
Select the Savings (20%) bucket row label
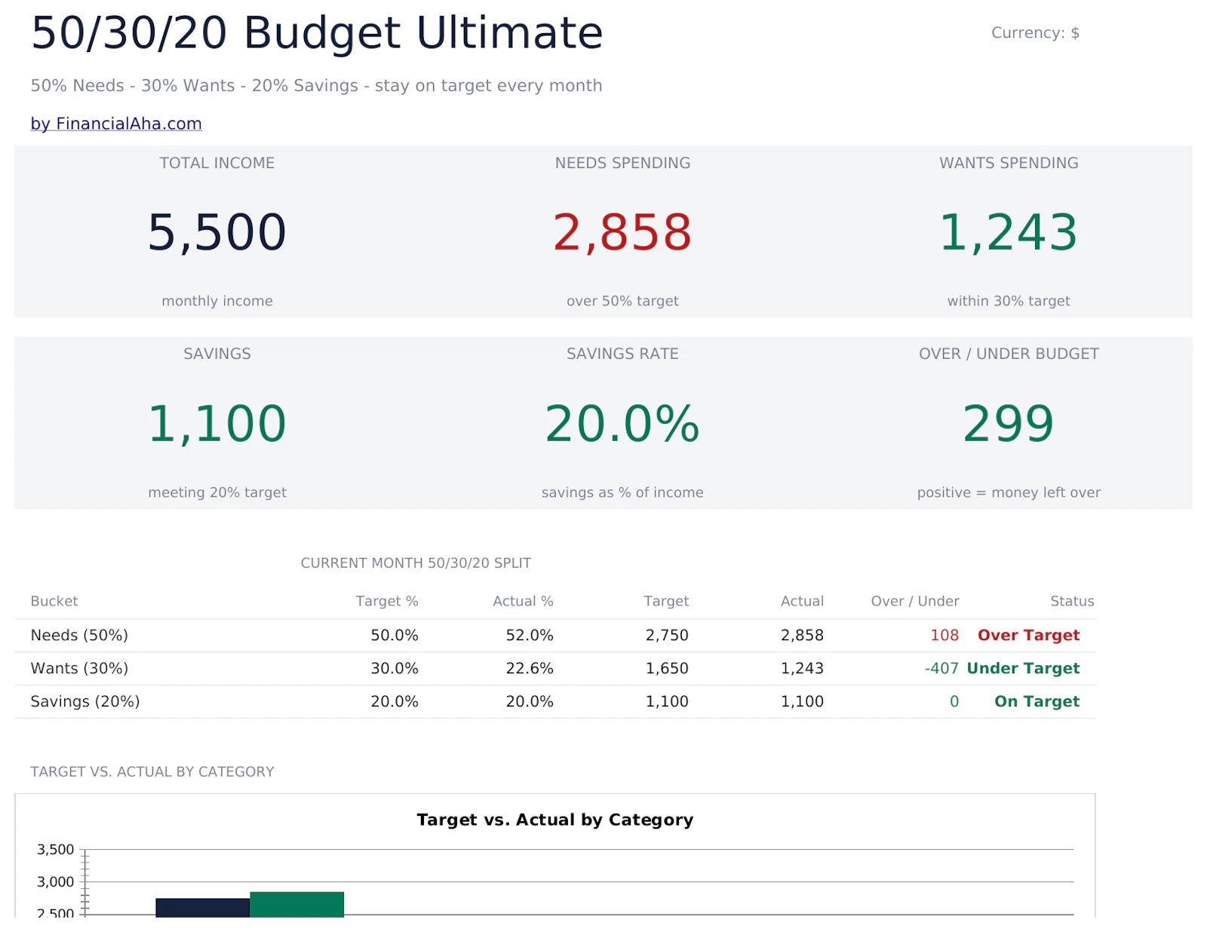pyautogui.click(x=85, y=702)
